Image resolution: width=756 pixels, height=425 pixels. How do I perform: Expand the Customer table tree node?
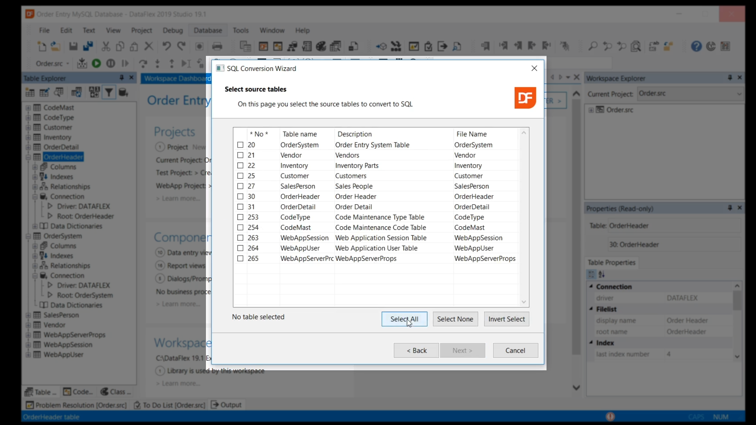pyautogui.click(x=28, y=128)
